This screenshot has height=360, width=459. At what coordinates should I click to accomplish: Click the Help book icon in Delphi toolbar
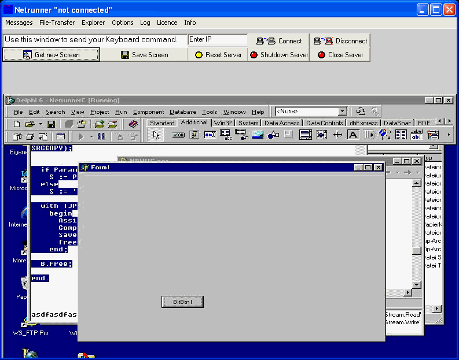(133, 124)
